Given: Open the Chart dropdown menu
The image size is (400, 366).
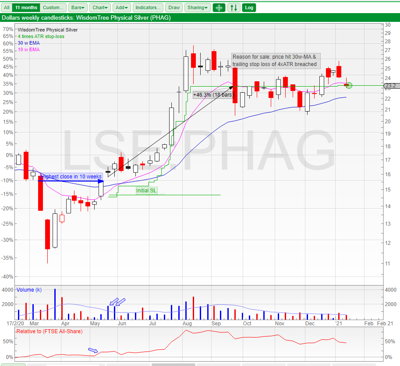Looking at the screenshot, I should pos(100,7).
